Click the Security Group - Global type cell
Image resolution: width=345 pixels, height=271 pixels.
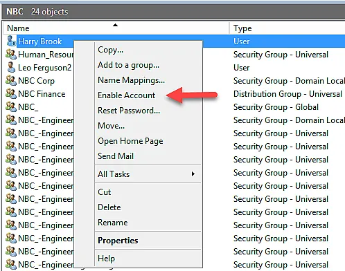pos(276,107)
